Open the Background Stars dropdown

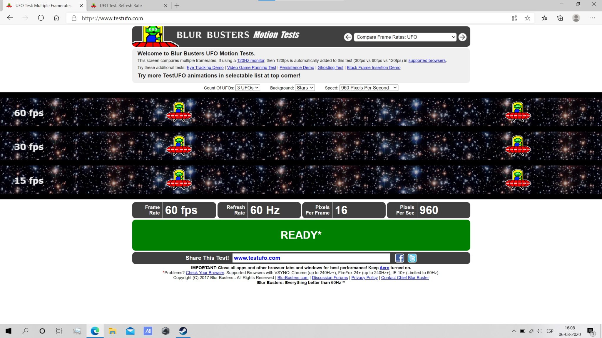[305, 88]
